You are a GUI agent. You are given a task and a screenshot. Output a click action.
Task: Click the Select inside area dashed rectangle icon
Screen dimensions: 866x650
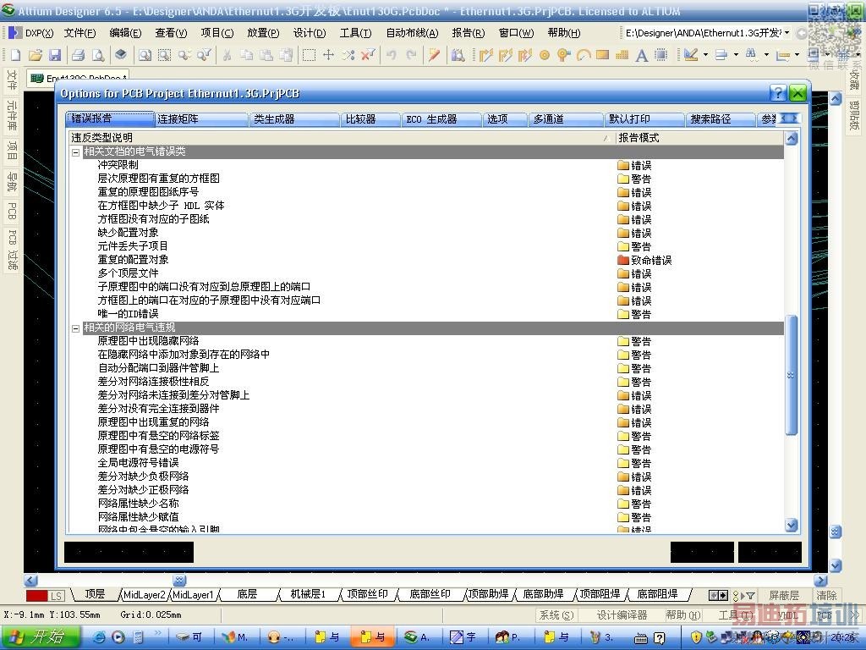point(310,55)
